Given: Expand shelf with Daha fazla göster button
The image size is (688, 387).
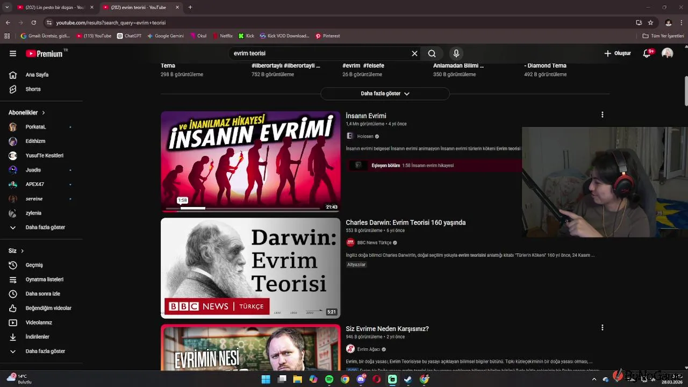Looking at the screenshot, I should click(385, 94).
